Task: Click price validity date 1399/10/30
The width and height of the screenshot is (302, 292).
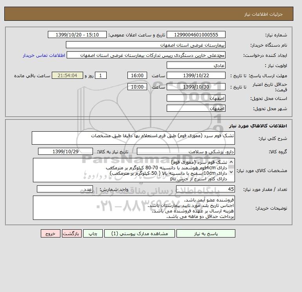Action: point(196,87)
